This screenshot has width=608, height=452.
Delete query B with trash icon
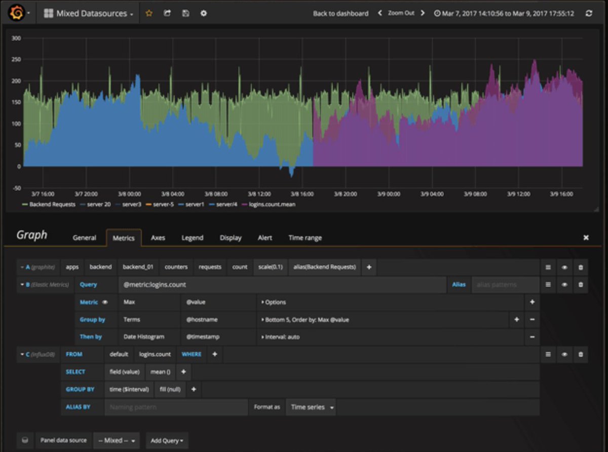581,284
